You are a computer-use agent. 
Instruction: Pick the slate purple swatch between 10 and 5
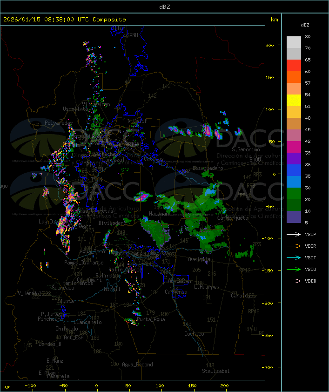pos(294,217)
